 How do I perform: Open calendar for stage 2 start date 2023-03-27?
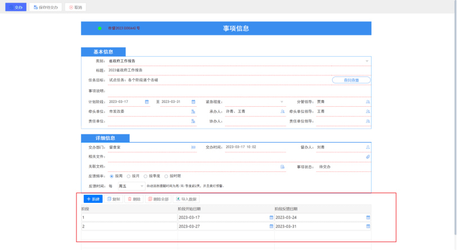click(x=271, y=226)
